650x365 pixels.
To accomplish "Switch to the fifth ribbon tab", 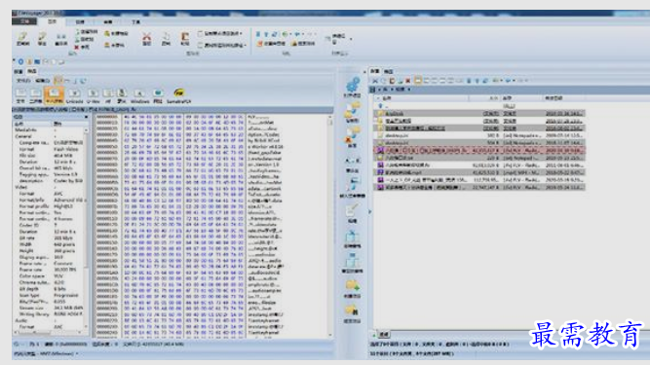I will pos(135,21).
